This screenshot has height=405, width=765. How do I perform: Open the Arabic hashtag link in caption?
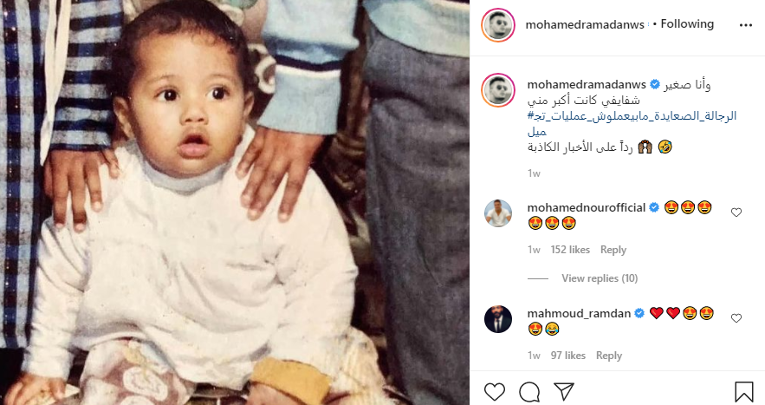coord(632,124)
